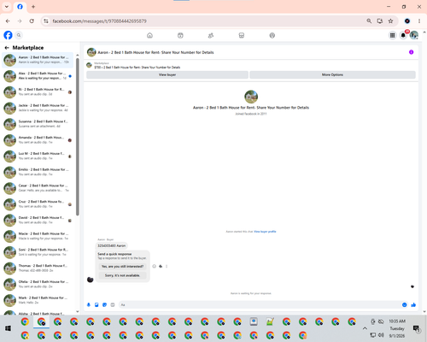The width and height of the screenshot is (427, 342).
Task: Open the Watch video icon in top nav
Action: click(180, 35)
